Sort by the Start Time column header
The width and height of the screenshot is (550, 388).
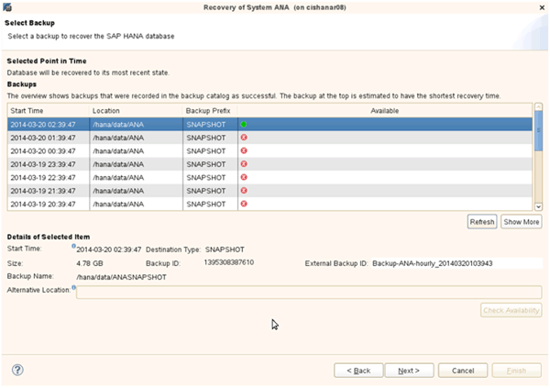(x=49, y=111)
